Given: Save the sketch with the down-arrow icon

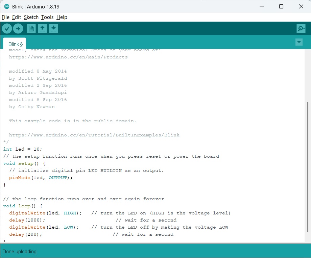Looking at the screenshot, I should pyautogui.click(x=53, y=29).
